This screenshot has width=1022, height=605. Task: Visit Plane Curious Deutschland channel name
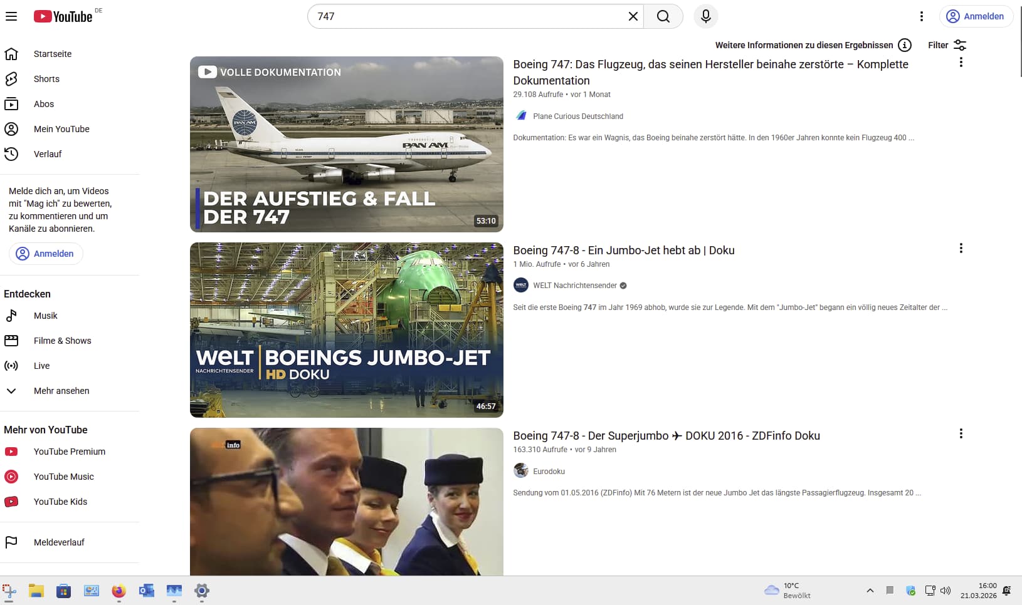pos(578,116)
